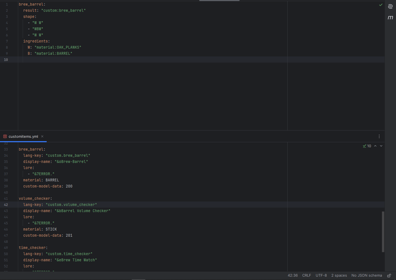
Task: Click the 'm' plugin icon in right sidebar
Action: [390, 17]
